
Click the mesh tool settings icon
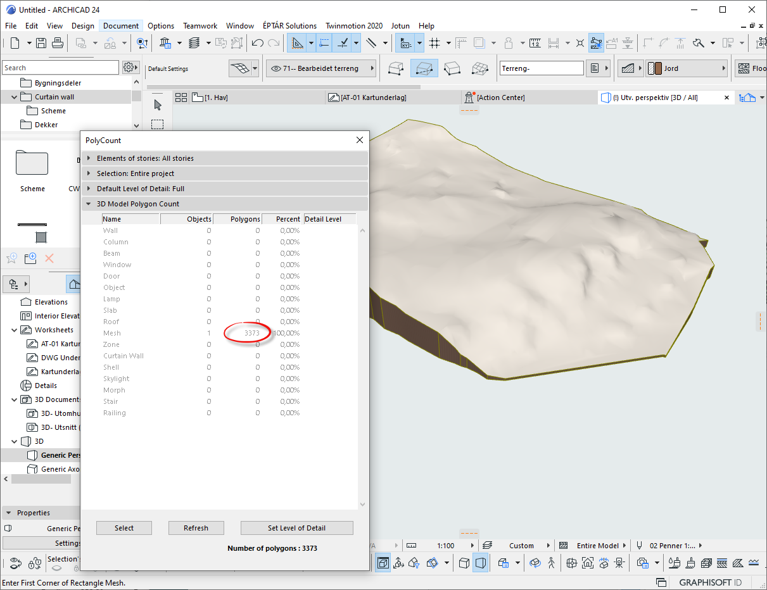pos(239,68)
